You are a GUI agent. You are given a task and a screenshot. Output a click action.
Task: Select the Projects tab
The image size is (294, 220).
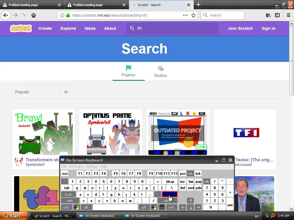tap(128, 72)
